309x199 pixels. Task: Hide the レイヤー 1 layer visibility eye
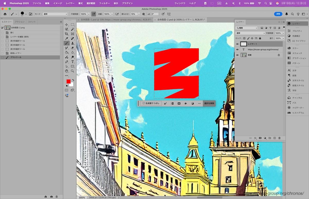point(237,44)
